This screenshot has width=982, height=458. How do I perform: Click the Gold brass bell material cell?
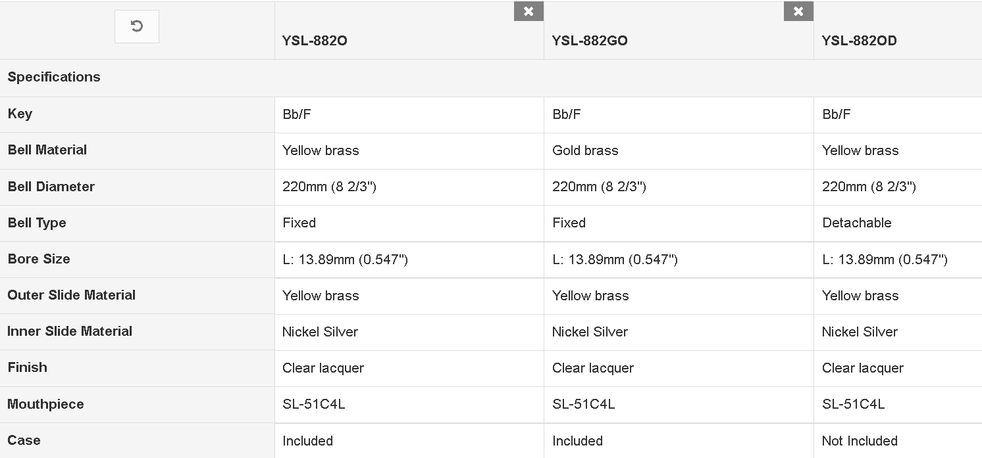[679, 150]
